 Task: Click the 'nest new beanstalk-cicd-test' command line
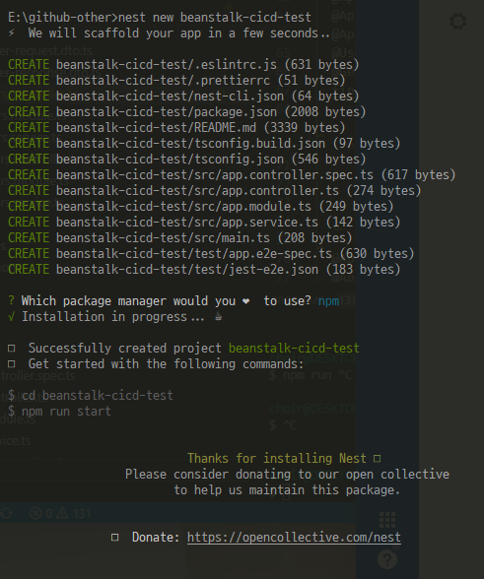click(x=160, y=18)
